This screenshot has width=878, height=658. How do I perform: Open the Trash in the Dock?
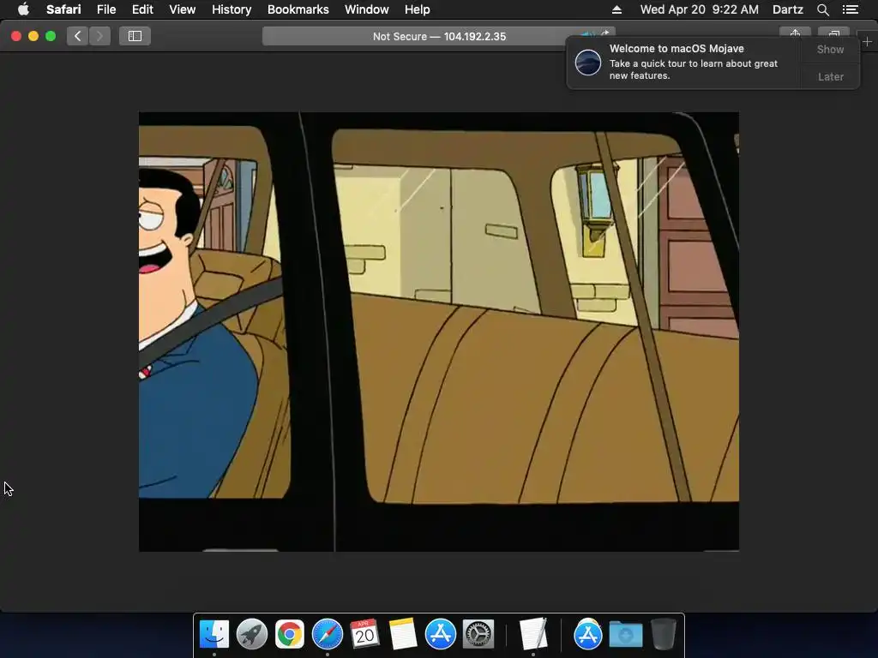664,635
